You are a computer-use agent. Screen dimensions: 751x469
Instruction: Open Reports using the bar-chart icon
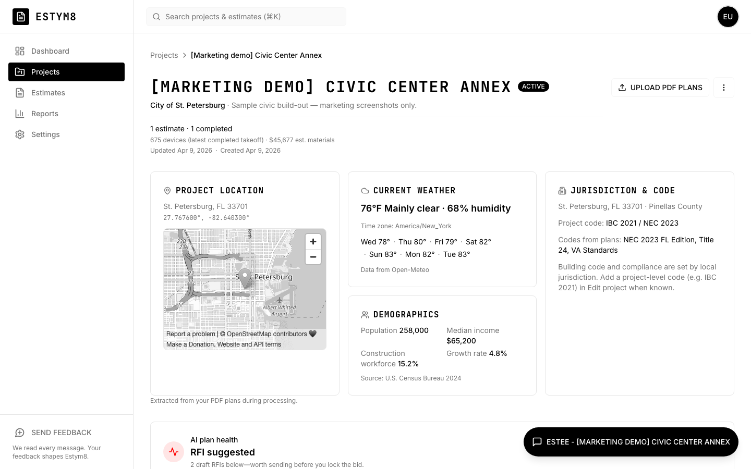pos(20,114)
